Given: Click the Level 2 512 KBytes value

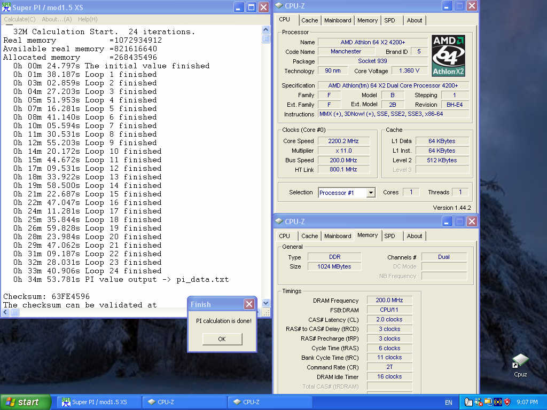Looking at the screenshot, I should (442, 160).
